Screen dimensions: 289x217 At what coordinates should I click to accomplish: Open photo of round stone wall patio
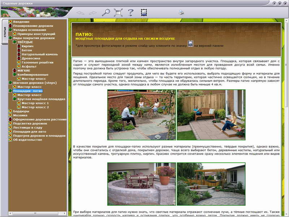pos(142,184)
